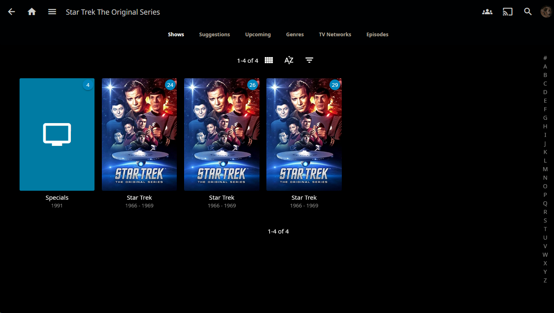Open Star Trek poster with 29 badge
This screenshot has height=313, width=554.
pyautogui.click(x=304, y=134)
